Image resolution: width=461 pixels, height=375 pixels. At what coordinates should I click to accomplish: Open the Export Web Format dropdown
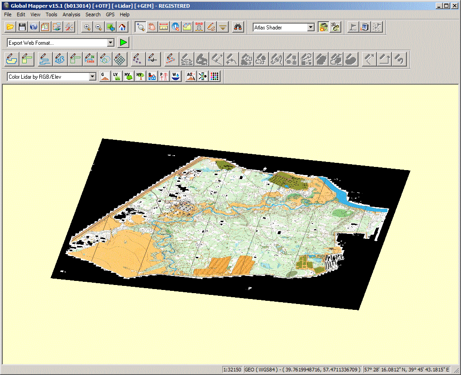tap(111, 43)
